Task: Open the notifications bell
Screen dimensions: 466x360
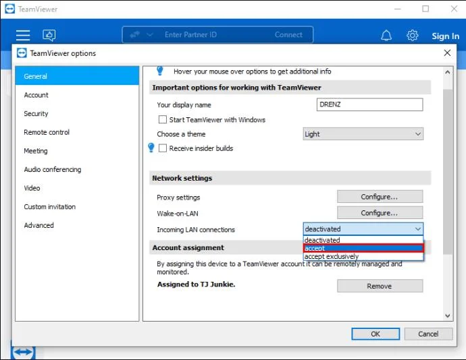Action: tap(386, 36)
